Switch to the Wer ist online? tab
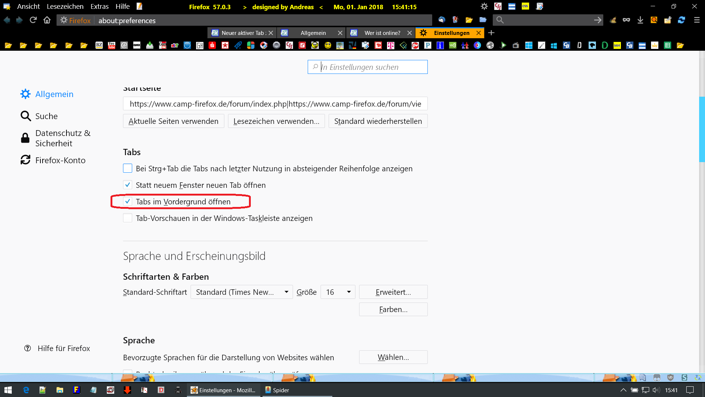The height and width of the screenshot is (397, 705). coord(382,33)
